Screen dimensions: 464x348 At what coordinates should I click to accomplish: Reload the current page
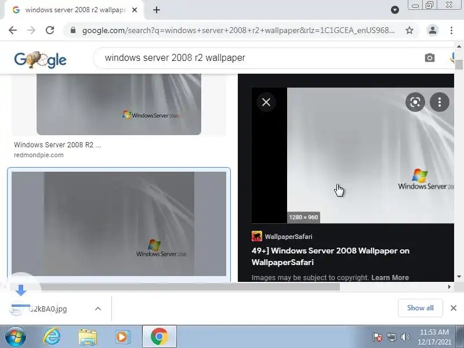click(50, 30)
